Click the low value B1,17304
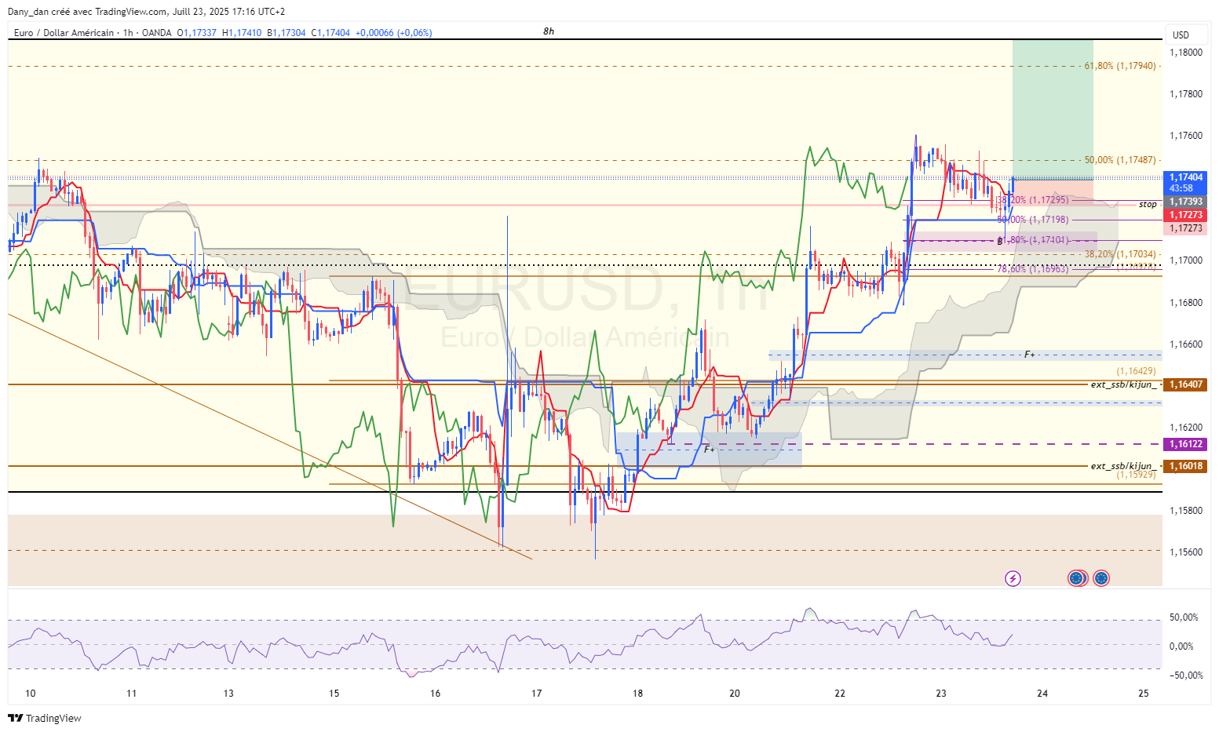 287,33
